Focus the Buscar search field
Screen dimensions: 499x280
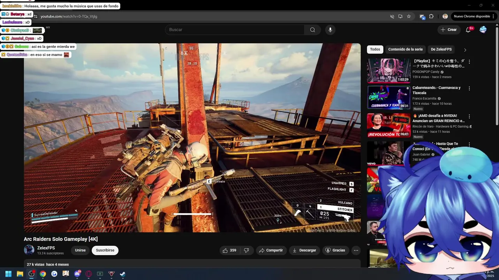(x=235, y=30)
